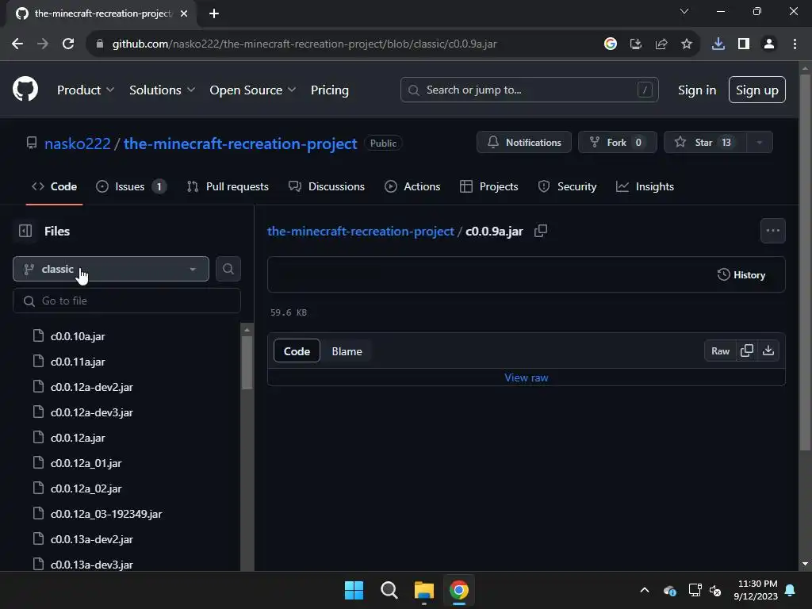
Task: Open c0.0.10a.jar in file tree
Action: click(x=78, y=336)
